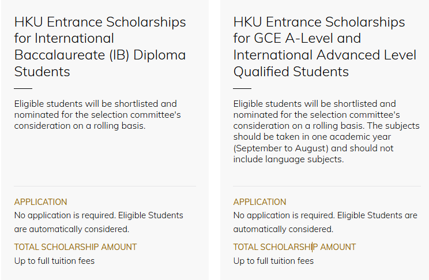Click the short underline beneath the GCE title
This screenshot has height=280, width=429.
tap(242, 88)
